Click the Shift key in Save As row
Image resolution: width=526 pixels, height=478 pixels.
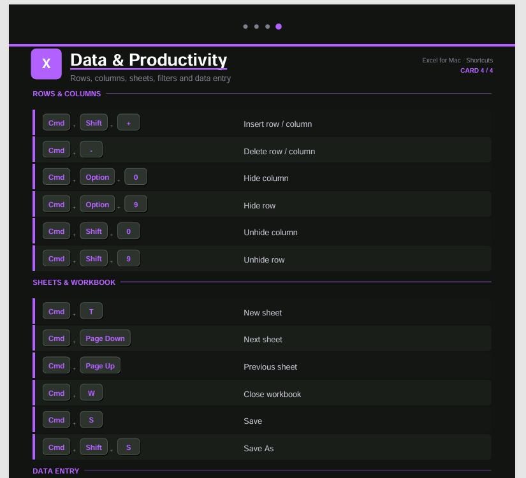94,447
